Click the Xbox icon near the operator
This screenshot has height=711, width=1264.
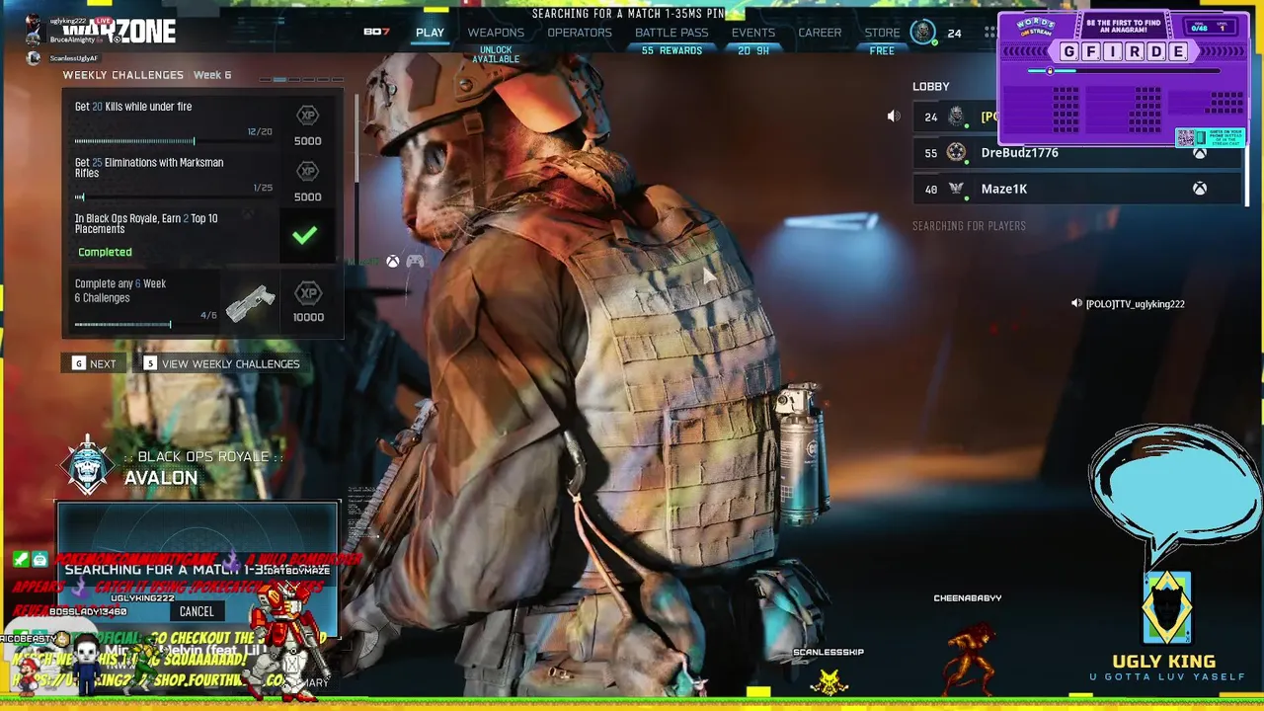[x=393, y=261]
